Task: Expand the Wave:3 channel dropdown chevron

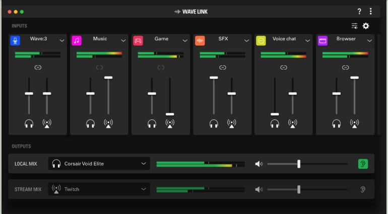Action: click(62, 41)
